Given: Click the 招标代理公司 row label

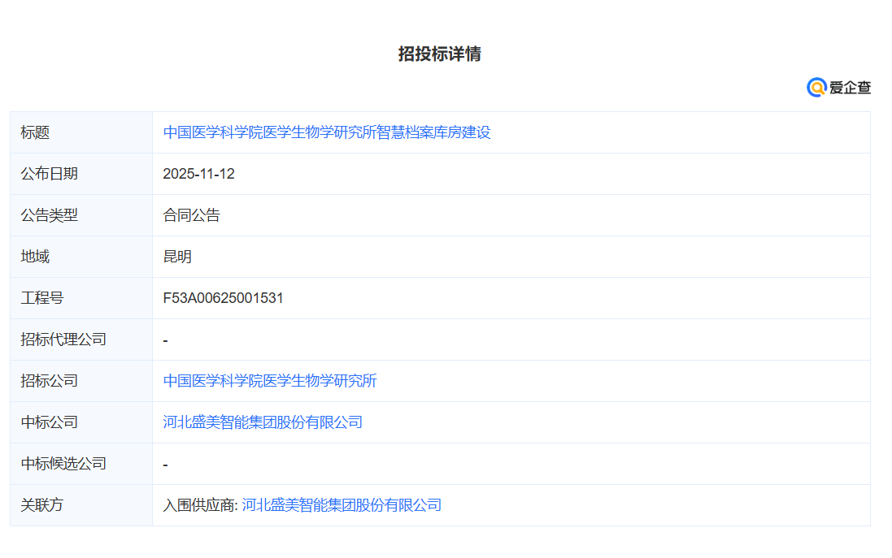Looking at the screenshot, I should tap(63, 340).
